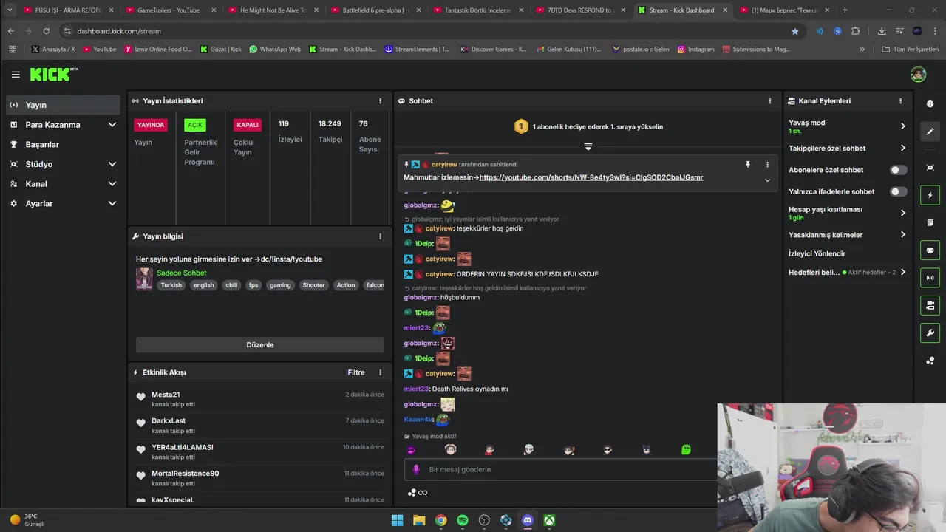Click the infinity icon under the message box

423,493
